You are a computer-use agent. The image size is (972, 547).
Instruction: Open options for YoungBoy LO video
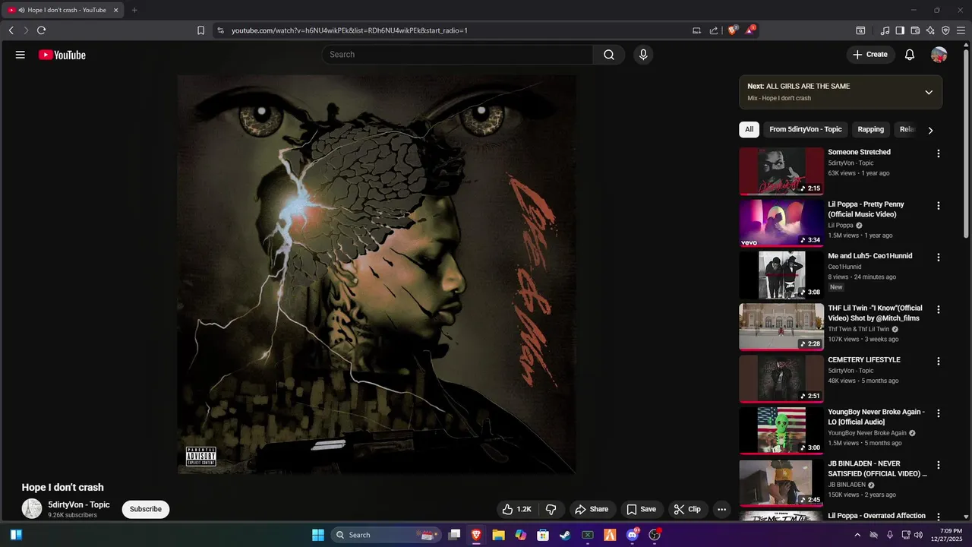[938, 413]
